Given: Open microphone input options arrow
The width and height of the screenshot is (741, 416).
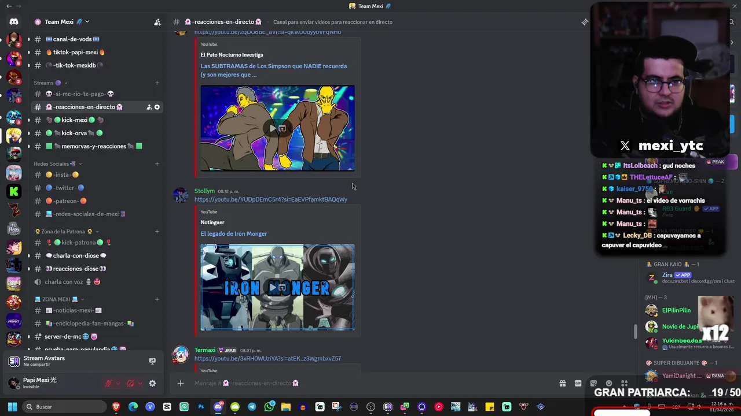Looking at the screenshot, I should tap(118, 383).
